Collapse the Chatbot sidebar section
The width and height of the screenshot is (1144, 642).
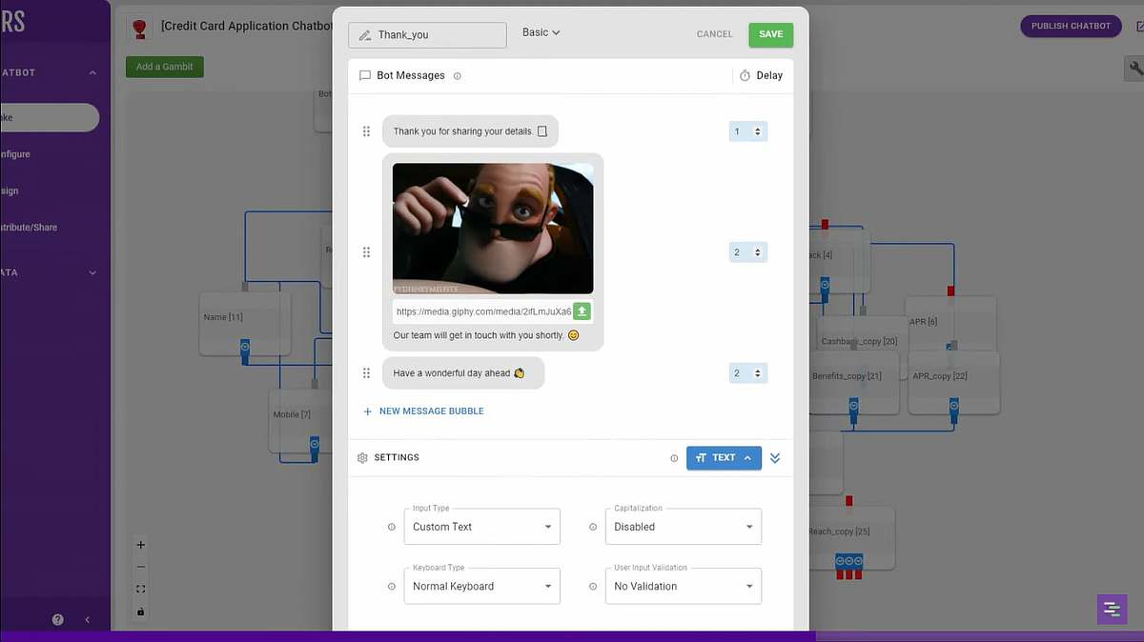pos(92,72)
